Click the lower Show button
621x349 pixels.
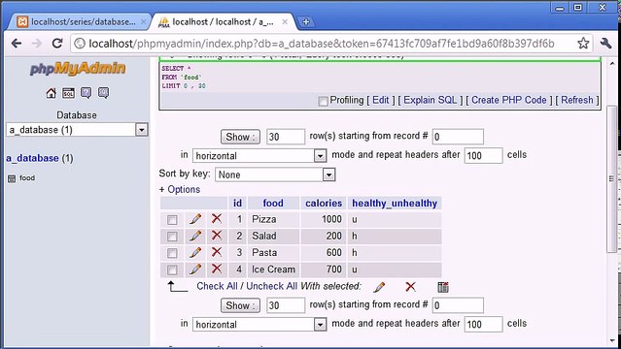[x=240, y=305]
